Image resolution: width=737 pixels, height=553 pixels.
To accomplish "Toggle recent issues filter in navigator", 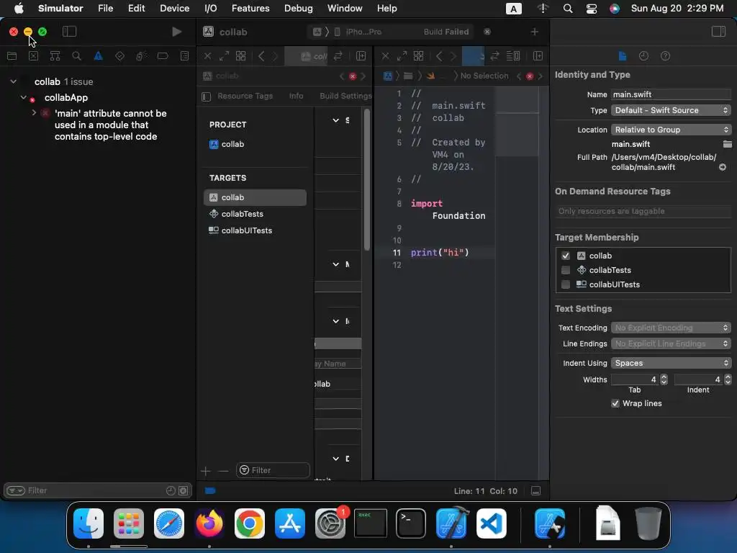I will (x=171, y=490).
